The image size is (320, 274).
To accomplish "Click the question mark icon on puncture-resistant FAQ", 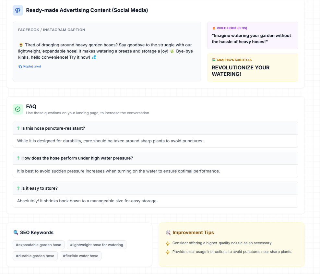I will coord(18,128).
